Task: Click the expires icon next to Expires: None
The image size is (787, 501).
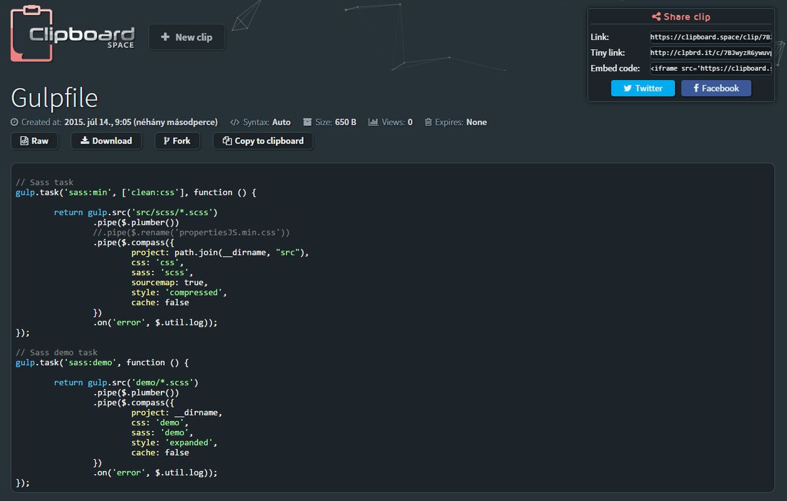Action: (x=428, y=121)
